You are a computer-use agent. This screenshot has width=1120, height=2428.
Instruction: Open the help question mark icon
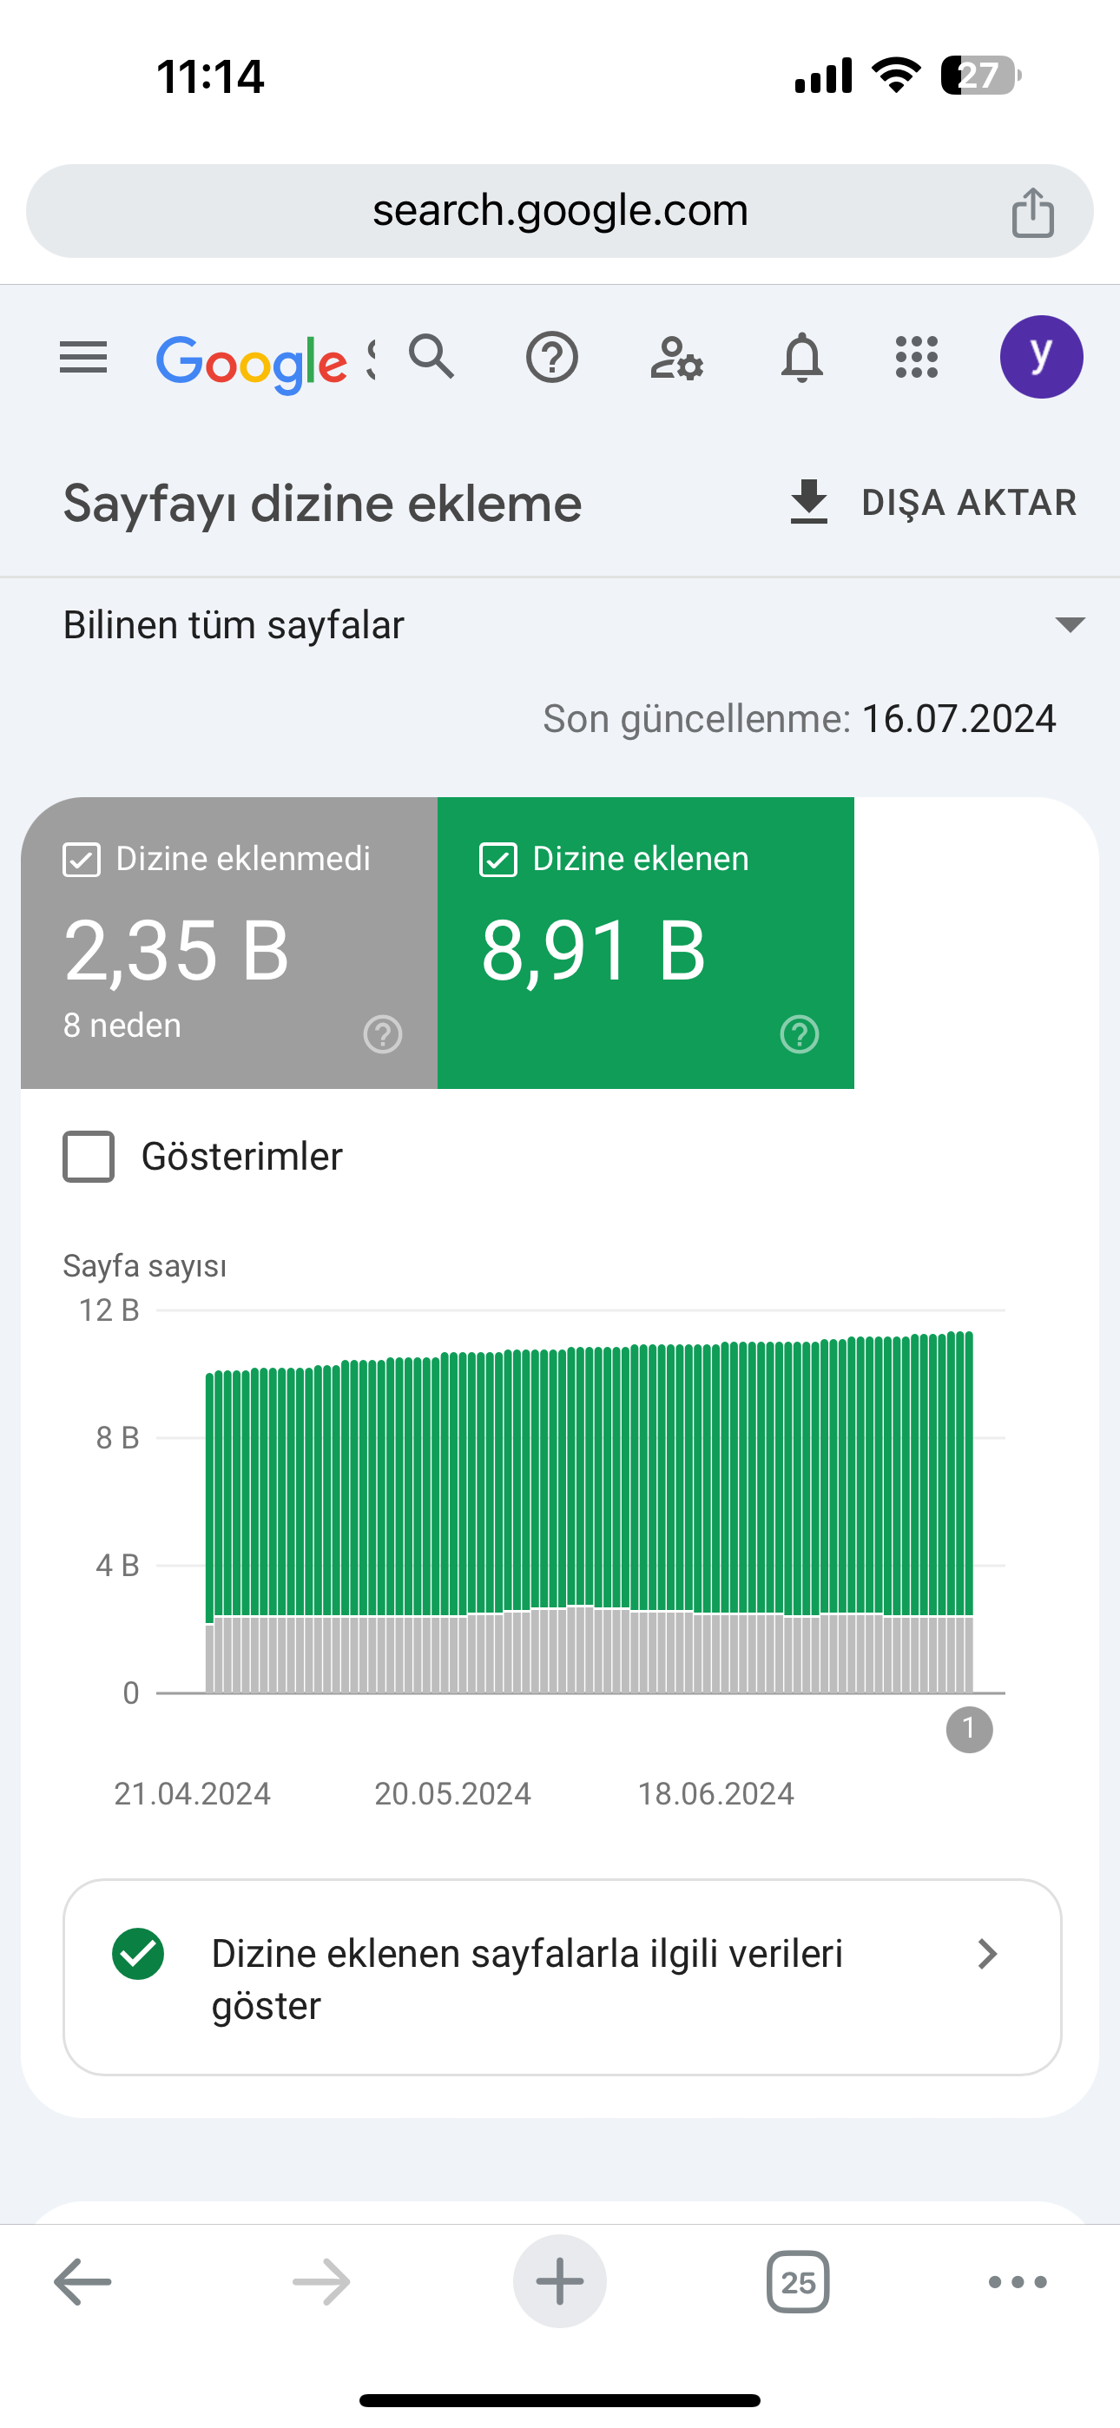[551, 357]
